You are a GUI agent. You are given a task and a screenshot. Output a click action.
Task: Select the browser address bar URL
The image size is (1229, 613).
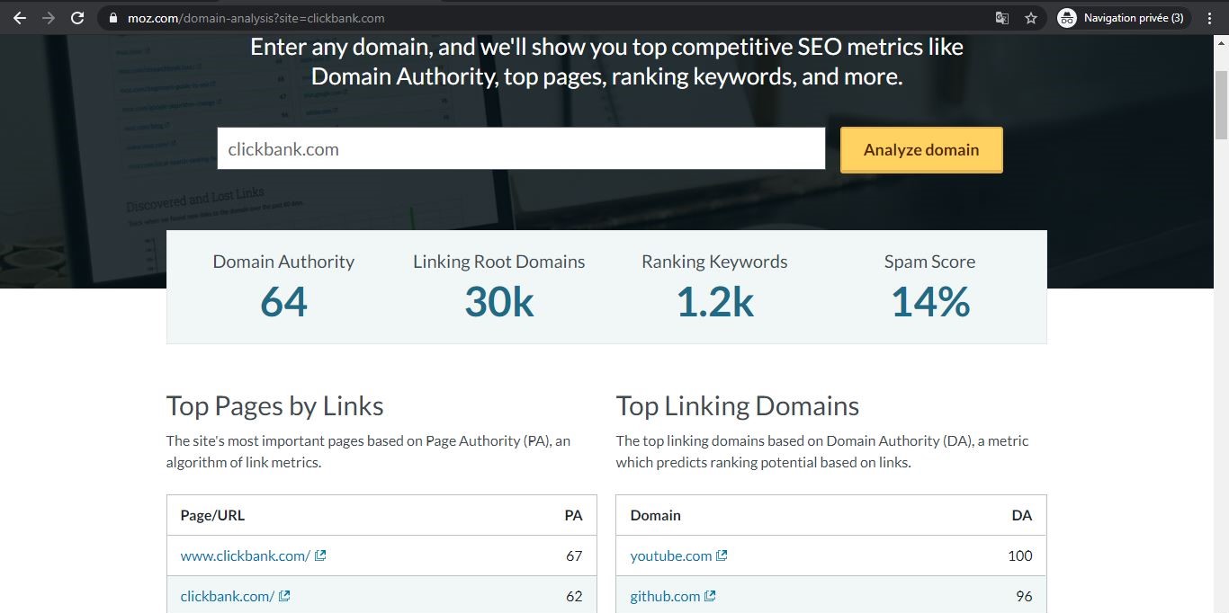click(256, 18)
